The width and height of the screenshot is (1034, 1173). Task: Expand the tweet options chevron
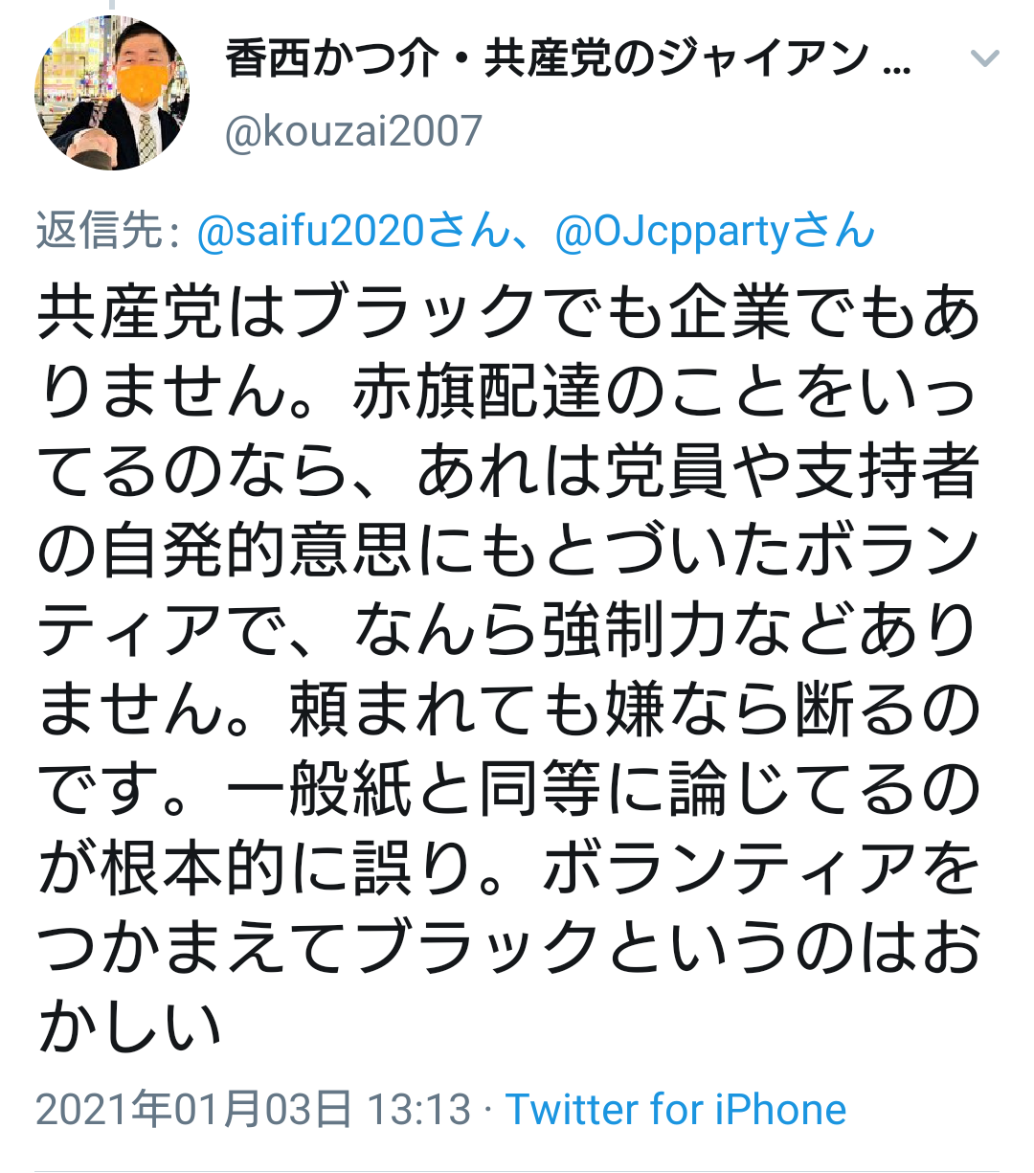[984, 59]
